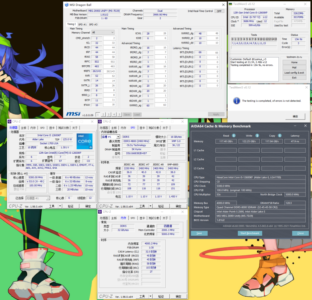The width and height of the screenshot is (312, 300).
Task: Open the 主板 tab in CPU-Z processor window
Action: coord(23,128)
